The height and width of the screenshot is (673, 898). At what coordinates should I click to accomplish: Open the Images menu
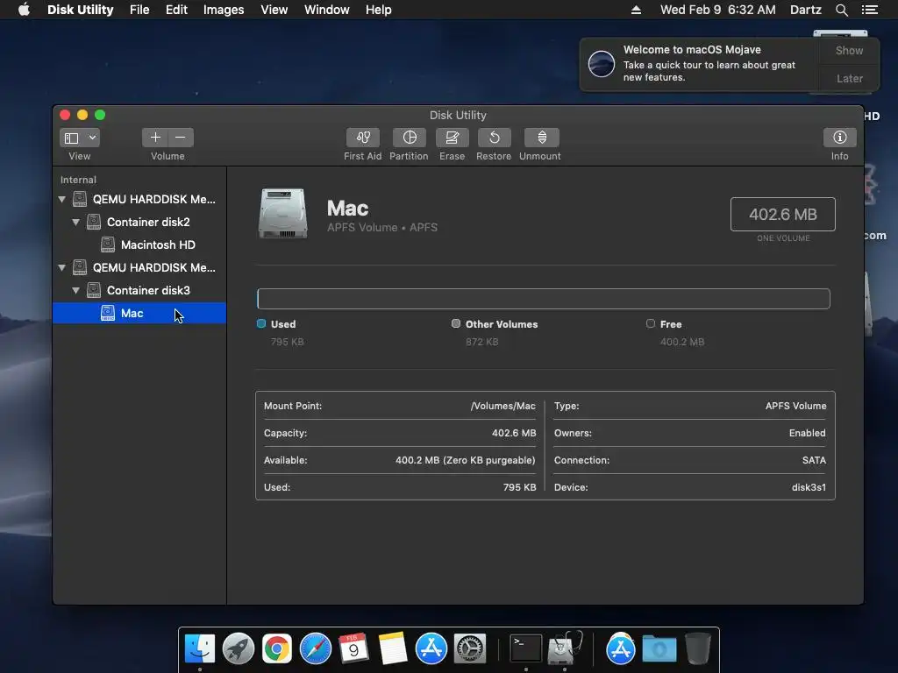[224, 10]
